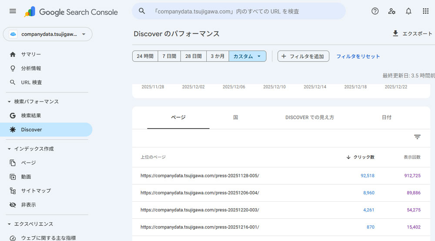Click the Google G icon beside 検索結果
The height and width of the screenshot is (241, 435).
pos(13,115)
